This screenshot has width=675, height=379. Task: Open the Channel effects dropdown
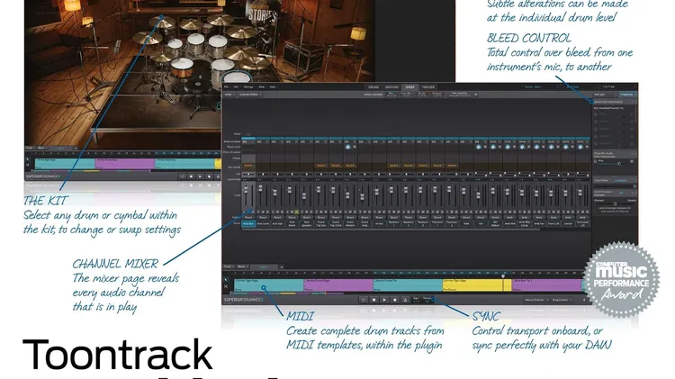pyautogui.click(x=249, y=95)
